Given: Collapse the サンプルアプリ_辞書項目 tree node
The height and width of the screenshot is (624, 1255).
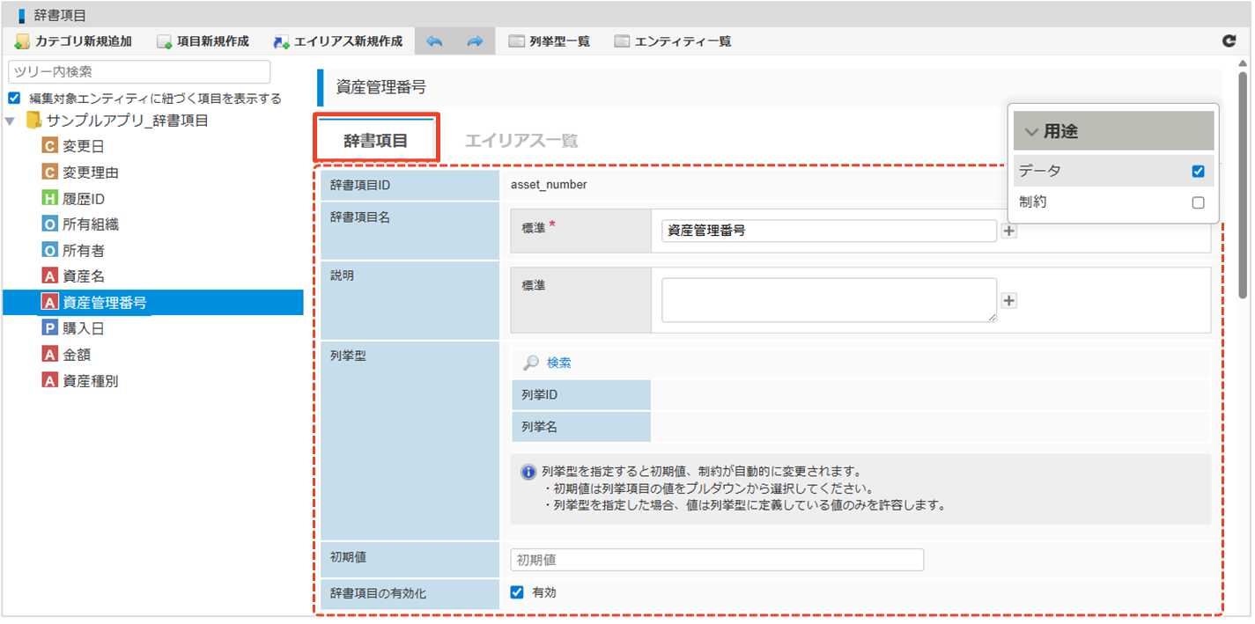Looking at the screenshot, I should pos(11,121).
